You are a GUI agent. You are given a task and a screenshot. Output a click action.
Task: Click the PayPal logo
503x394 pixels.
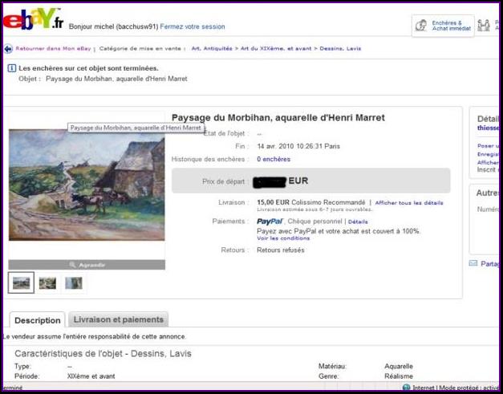pyautogui.click(x=270, y=221)
